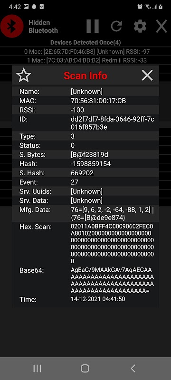The height and width of the screenshot is (380, 171).
Task: Tap the ID value dd2f7df7
Action: (x=113, y=123)
